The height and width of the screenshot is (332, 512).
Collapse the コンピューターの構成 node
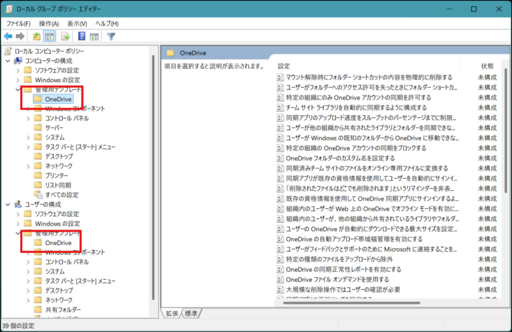pos(8,61)
